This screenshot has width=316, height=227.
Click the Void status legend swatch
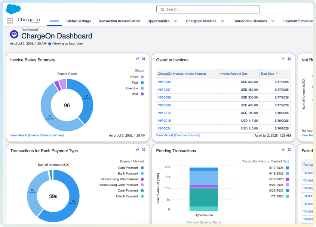coord(142,94)
